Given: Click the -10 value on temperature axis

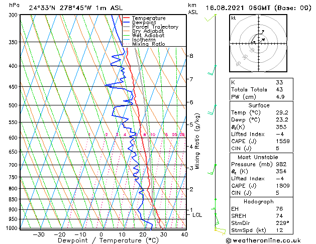Looking at the screenshot, I should [80, 234].
